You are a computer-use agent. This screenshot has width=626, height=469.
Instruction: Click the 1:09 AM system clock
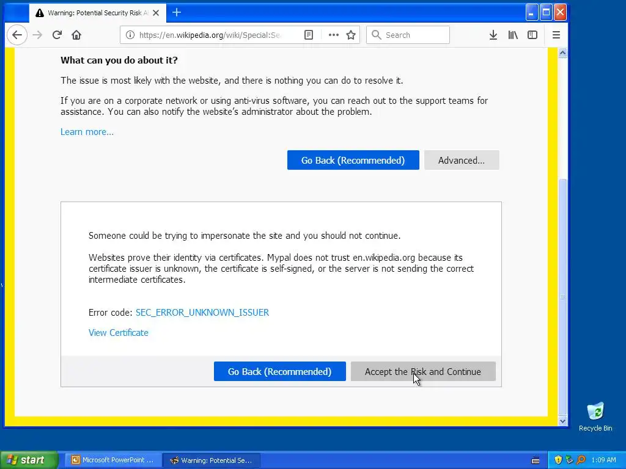pyautogui.click(x=603, y=460)
